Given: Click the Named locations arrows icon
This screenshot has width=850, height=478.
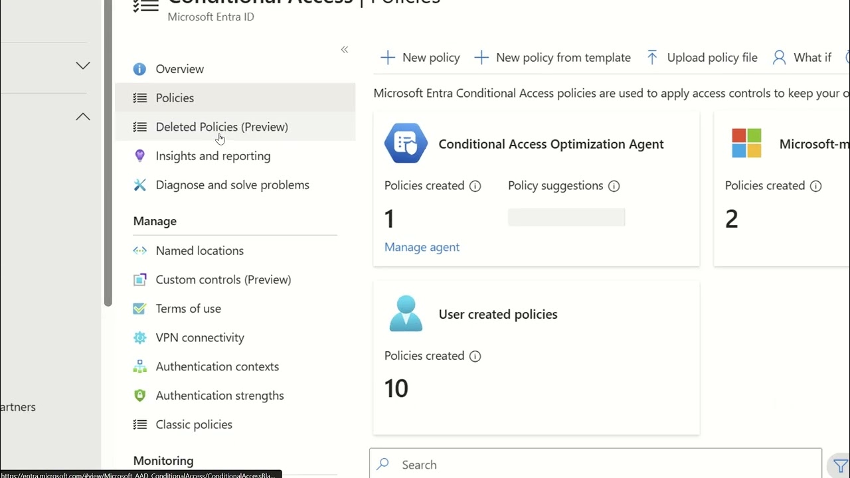Looking at the screenshot, I should (139, 251).
